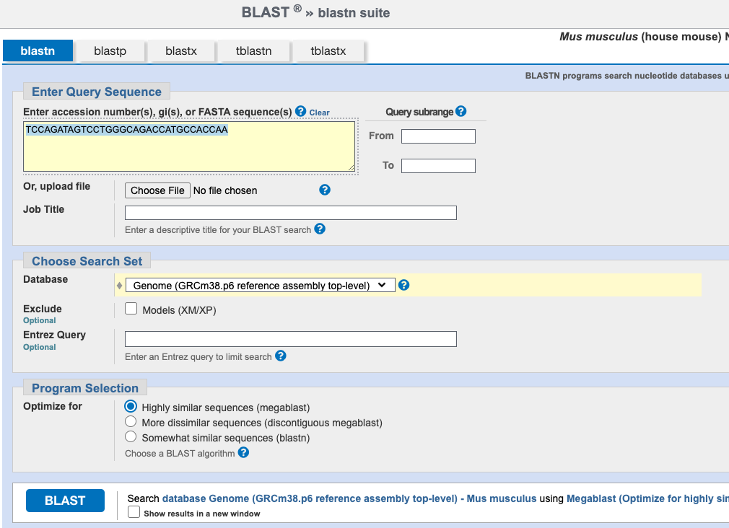Select Highly similar sequences (megablast)
Viewport: 729px width, 528px height.
point(131,406)
